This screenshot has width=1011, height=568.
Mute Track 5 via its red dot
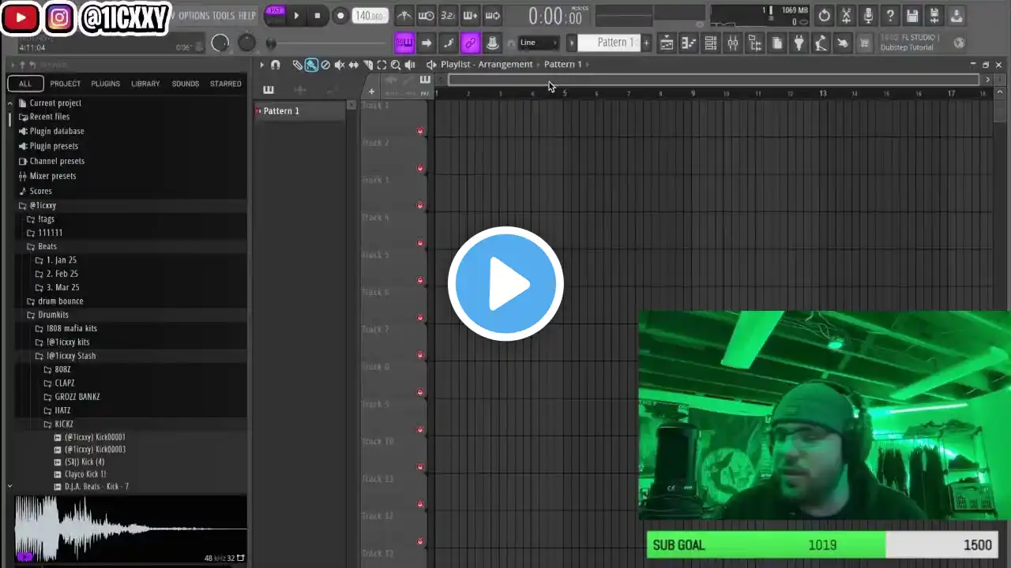click(x=420, y=280)
